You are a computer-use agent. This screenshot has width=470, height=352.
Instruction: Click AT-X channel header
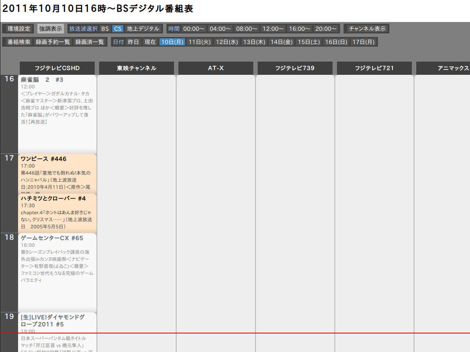[x=216, y=68]
